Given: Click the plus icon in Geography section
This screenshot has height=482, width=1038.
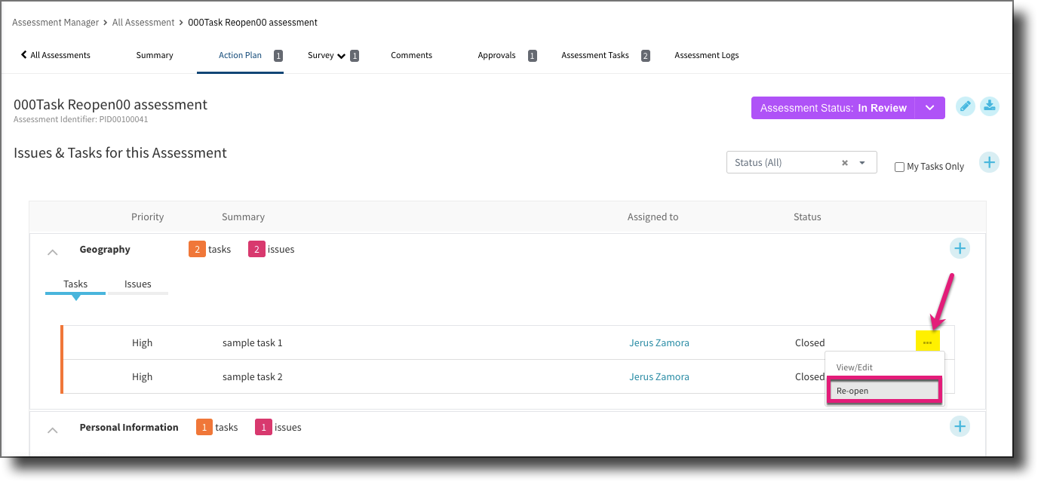Looking at the screenshot, I should coord(960,248).
